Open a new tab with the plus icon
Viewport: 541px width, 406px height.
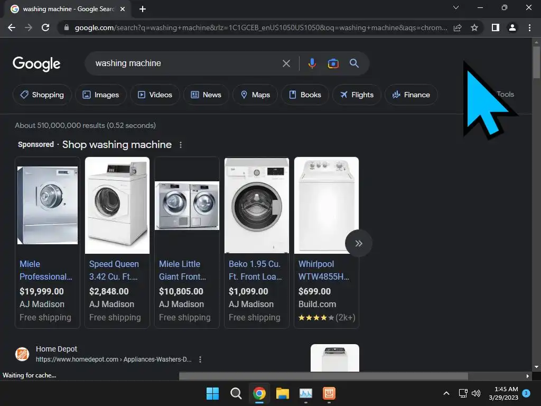(x=143, y=9)
